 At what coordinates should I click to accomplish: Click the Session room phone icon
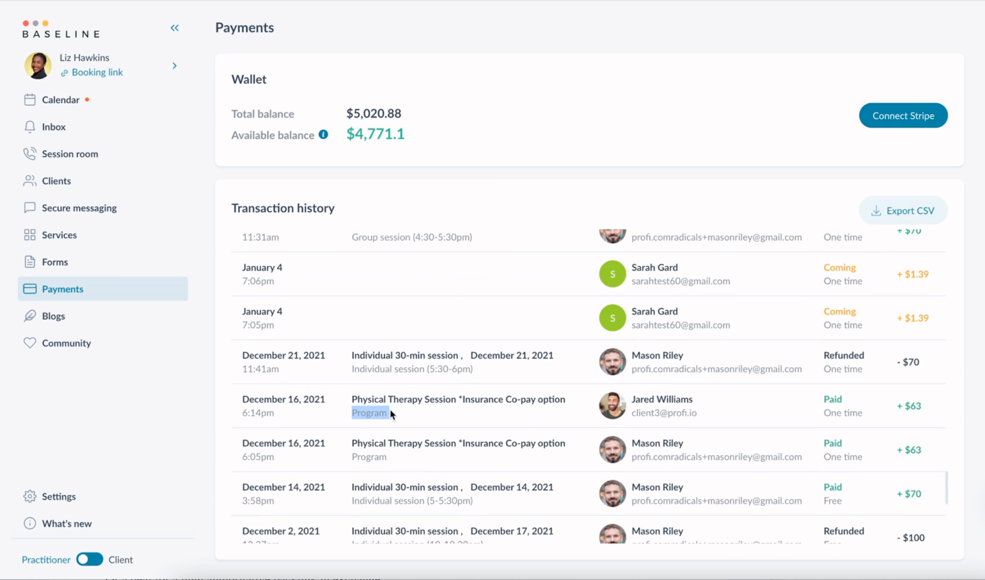(x=30, y=153)
